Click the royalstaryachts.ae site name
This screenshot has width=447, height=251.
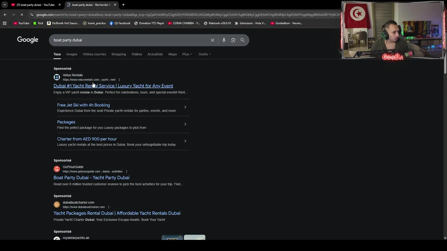click(76, 238)
